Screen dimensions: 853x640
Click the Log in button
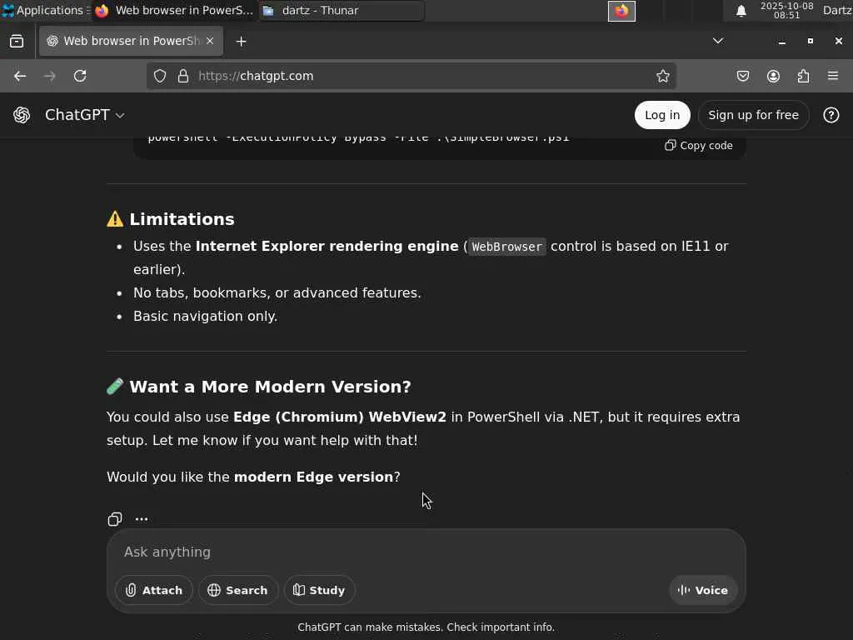pos(662,115)
